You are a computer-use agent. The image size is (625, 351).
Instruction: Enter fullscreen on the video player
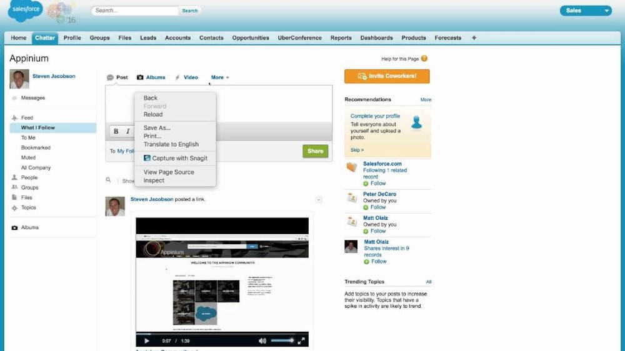301,340
